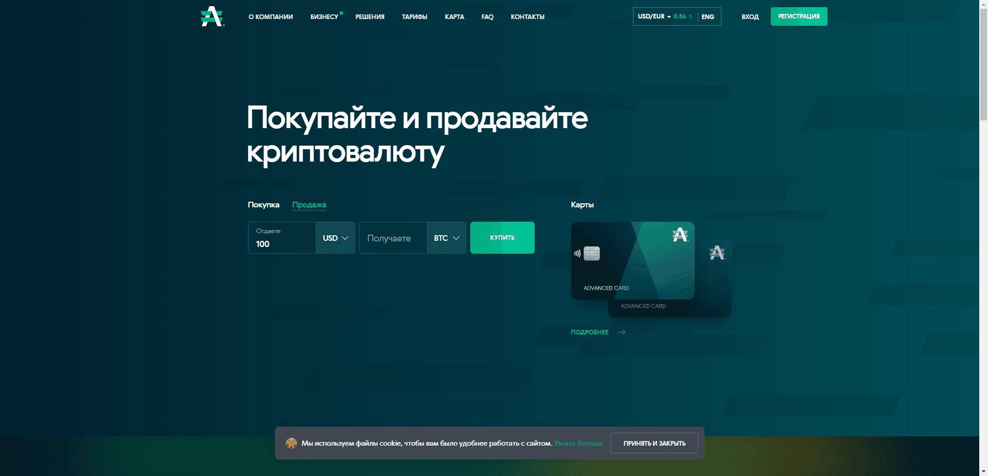Click the arrow icon beside ПОДРОБНЕЕ
Image resolution: width=988 pixels, height=476 pixels.
click(x=622, y=332)
